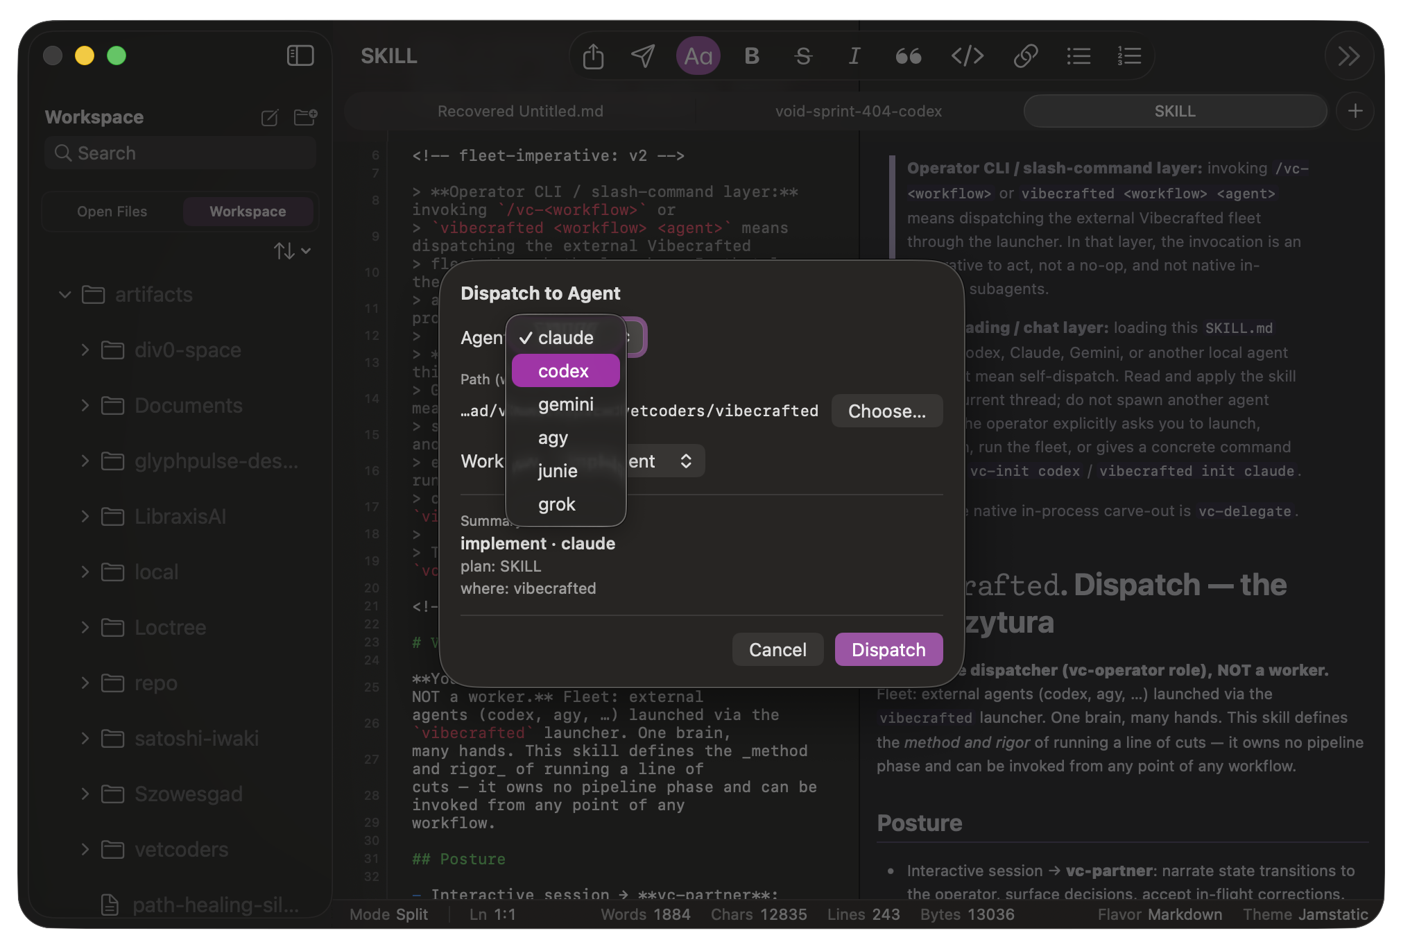The width and height of the screenshot is (1401, 949).
Task: Click the Workspace sidebar heading
Action: pos(94,117)
